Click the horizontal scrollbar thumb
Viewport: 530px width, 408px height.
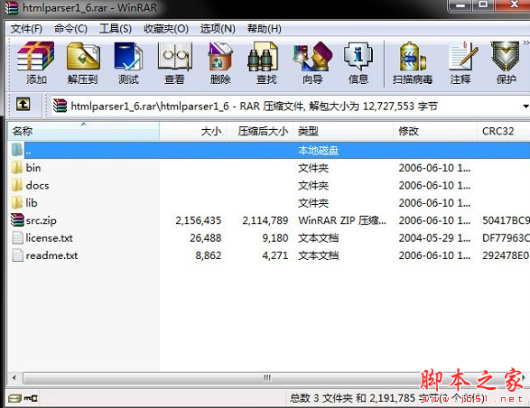pyautogui.click(x=267, y=377)
